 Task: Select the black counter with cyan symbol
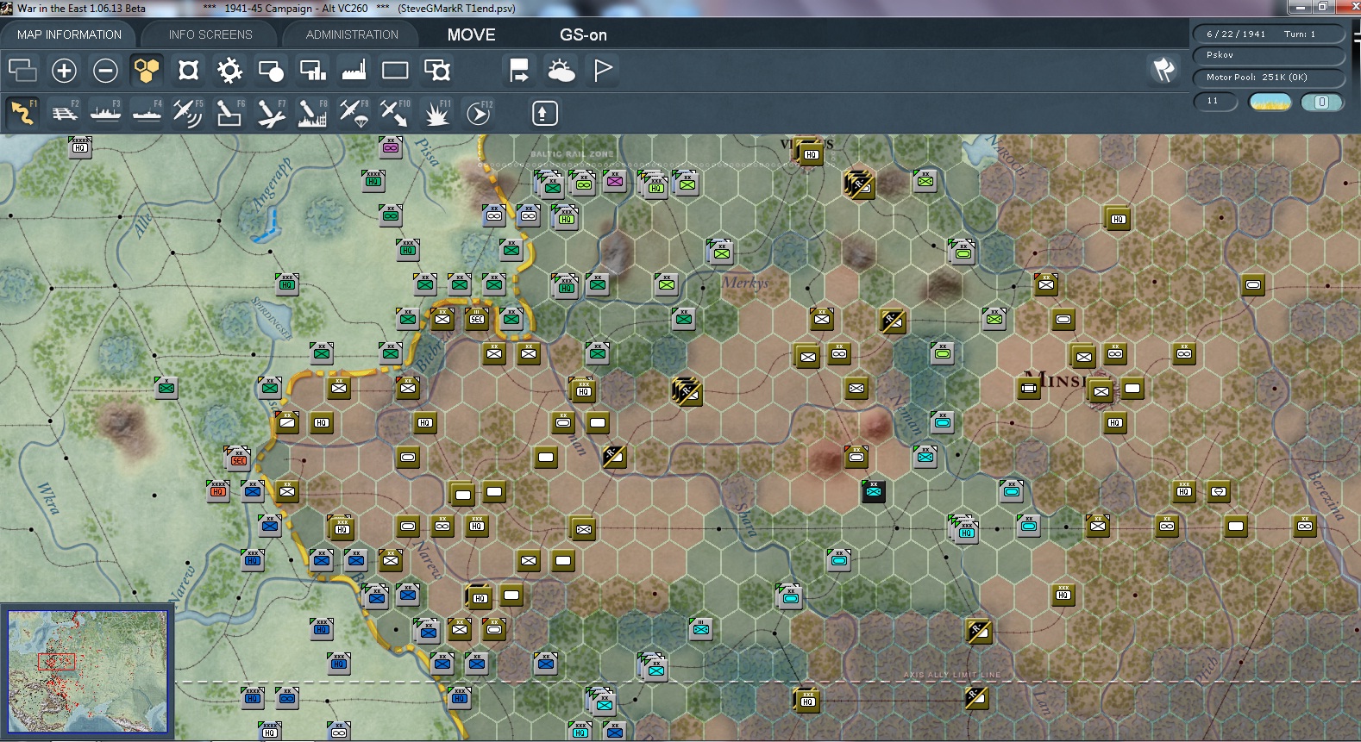[874, 492]
